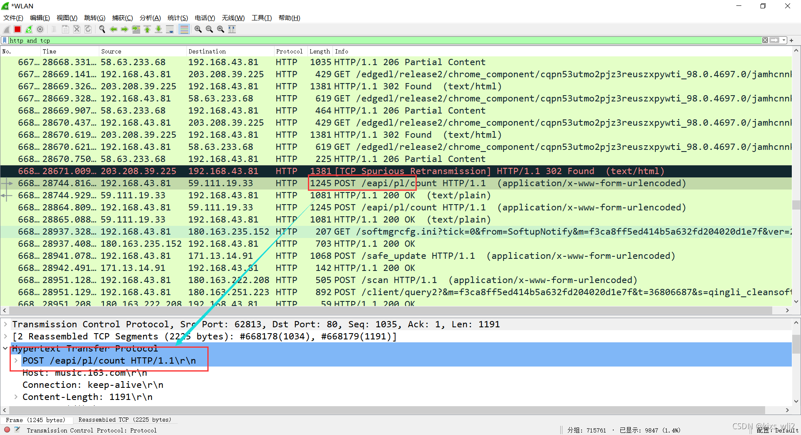Select the POST /safe_update packet row

[396, 256]
